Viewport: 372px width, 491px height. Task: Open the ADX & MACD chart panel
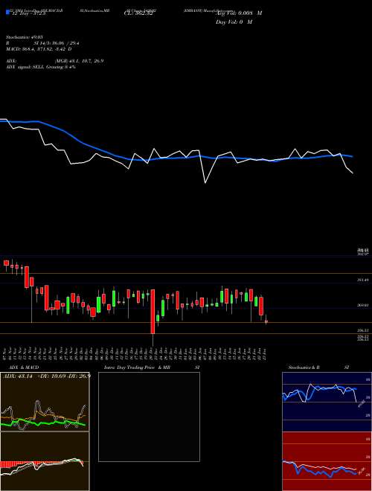(x=45, y=402)
